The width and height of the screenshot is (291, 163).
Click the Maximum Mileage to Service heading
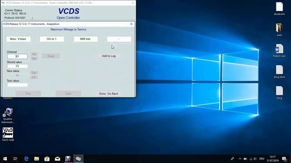tap(69, 29)
